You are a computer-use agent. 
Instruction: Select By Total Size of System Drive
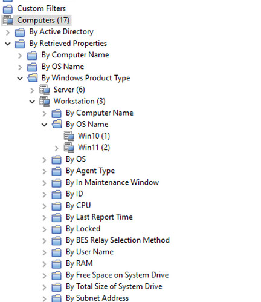[114, 286]
